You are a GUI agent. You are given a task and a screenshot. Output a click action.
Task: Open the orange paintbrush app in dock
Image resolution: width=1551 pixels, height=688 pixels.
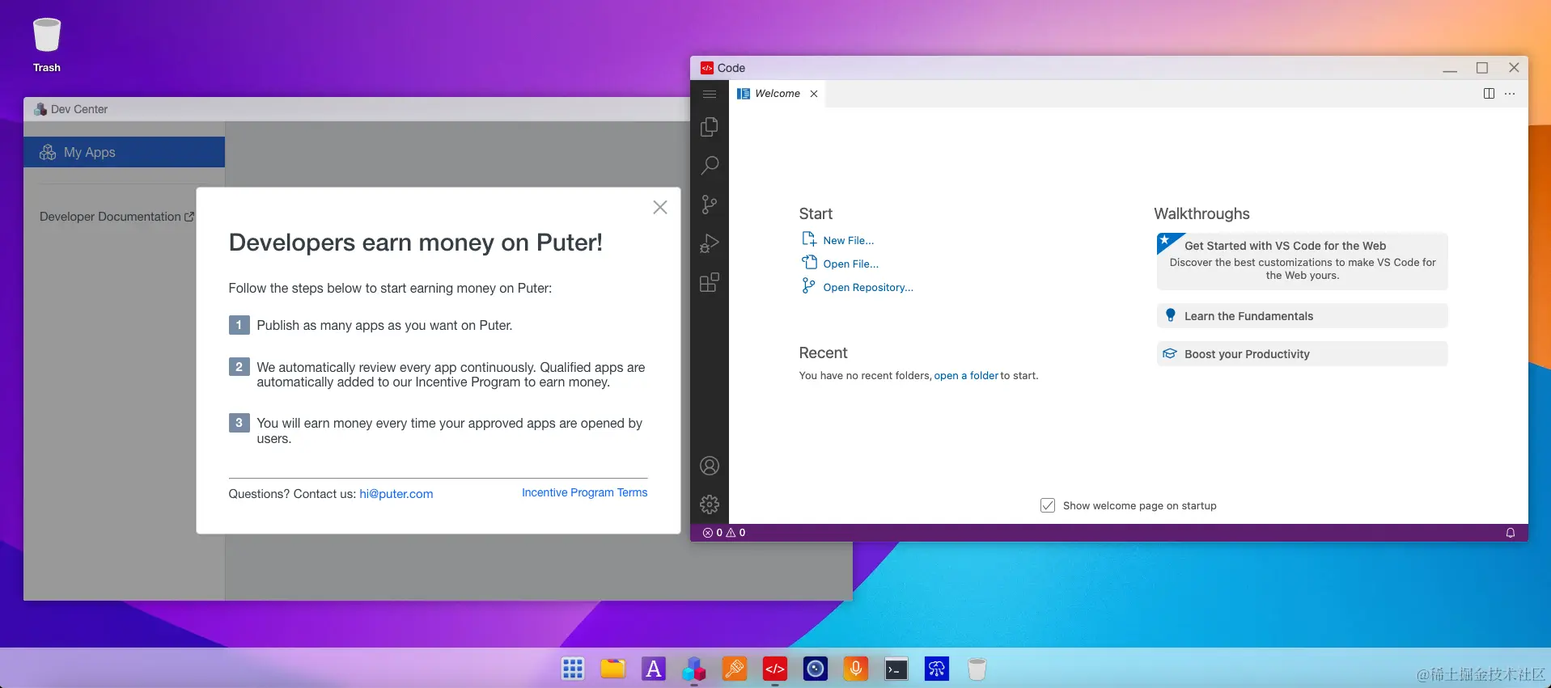point(735,669)
